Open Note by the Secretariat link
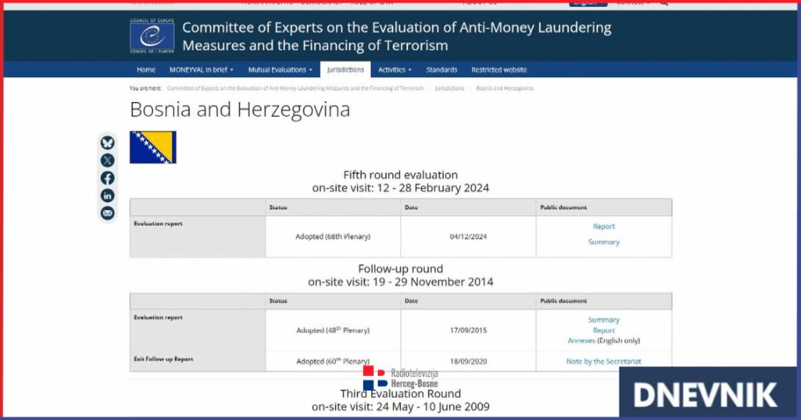Screen dimensions: 801x420 604,361
